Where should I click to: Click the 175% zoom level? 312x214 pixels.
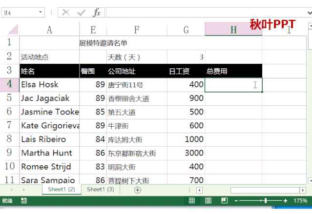coord(300,201)
